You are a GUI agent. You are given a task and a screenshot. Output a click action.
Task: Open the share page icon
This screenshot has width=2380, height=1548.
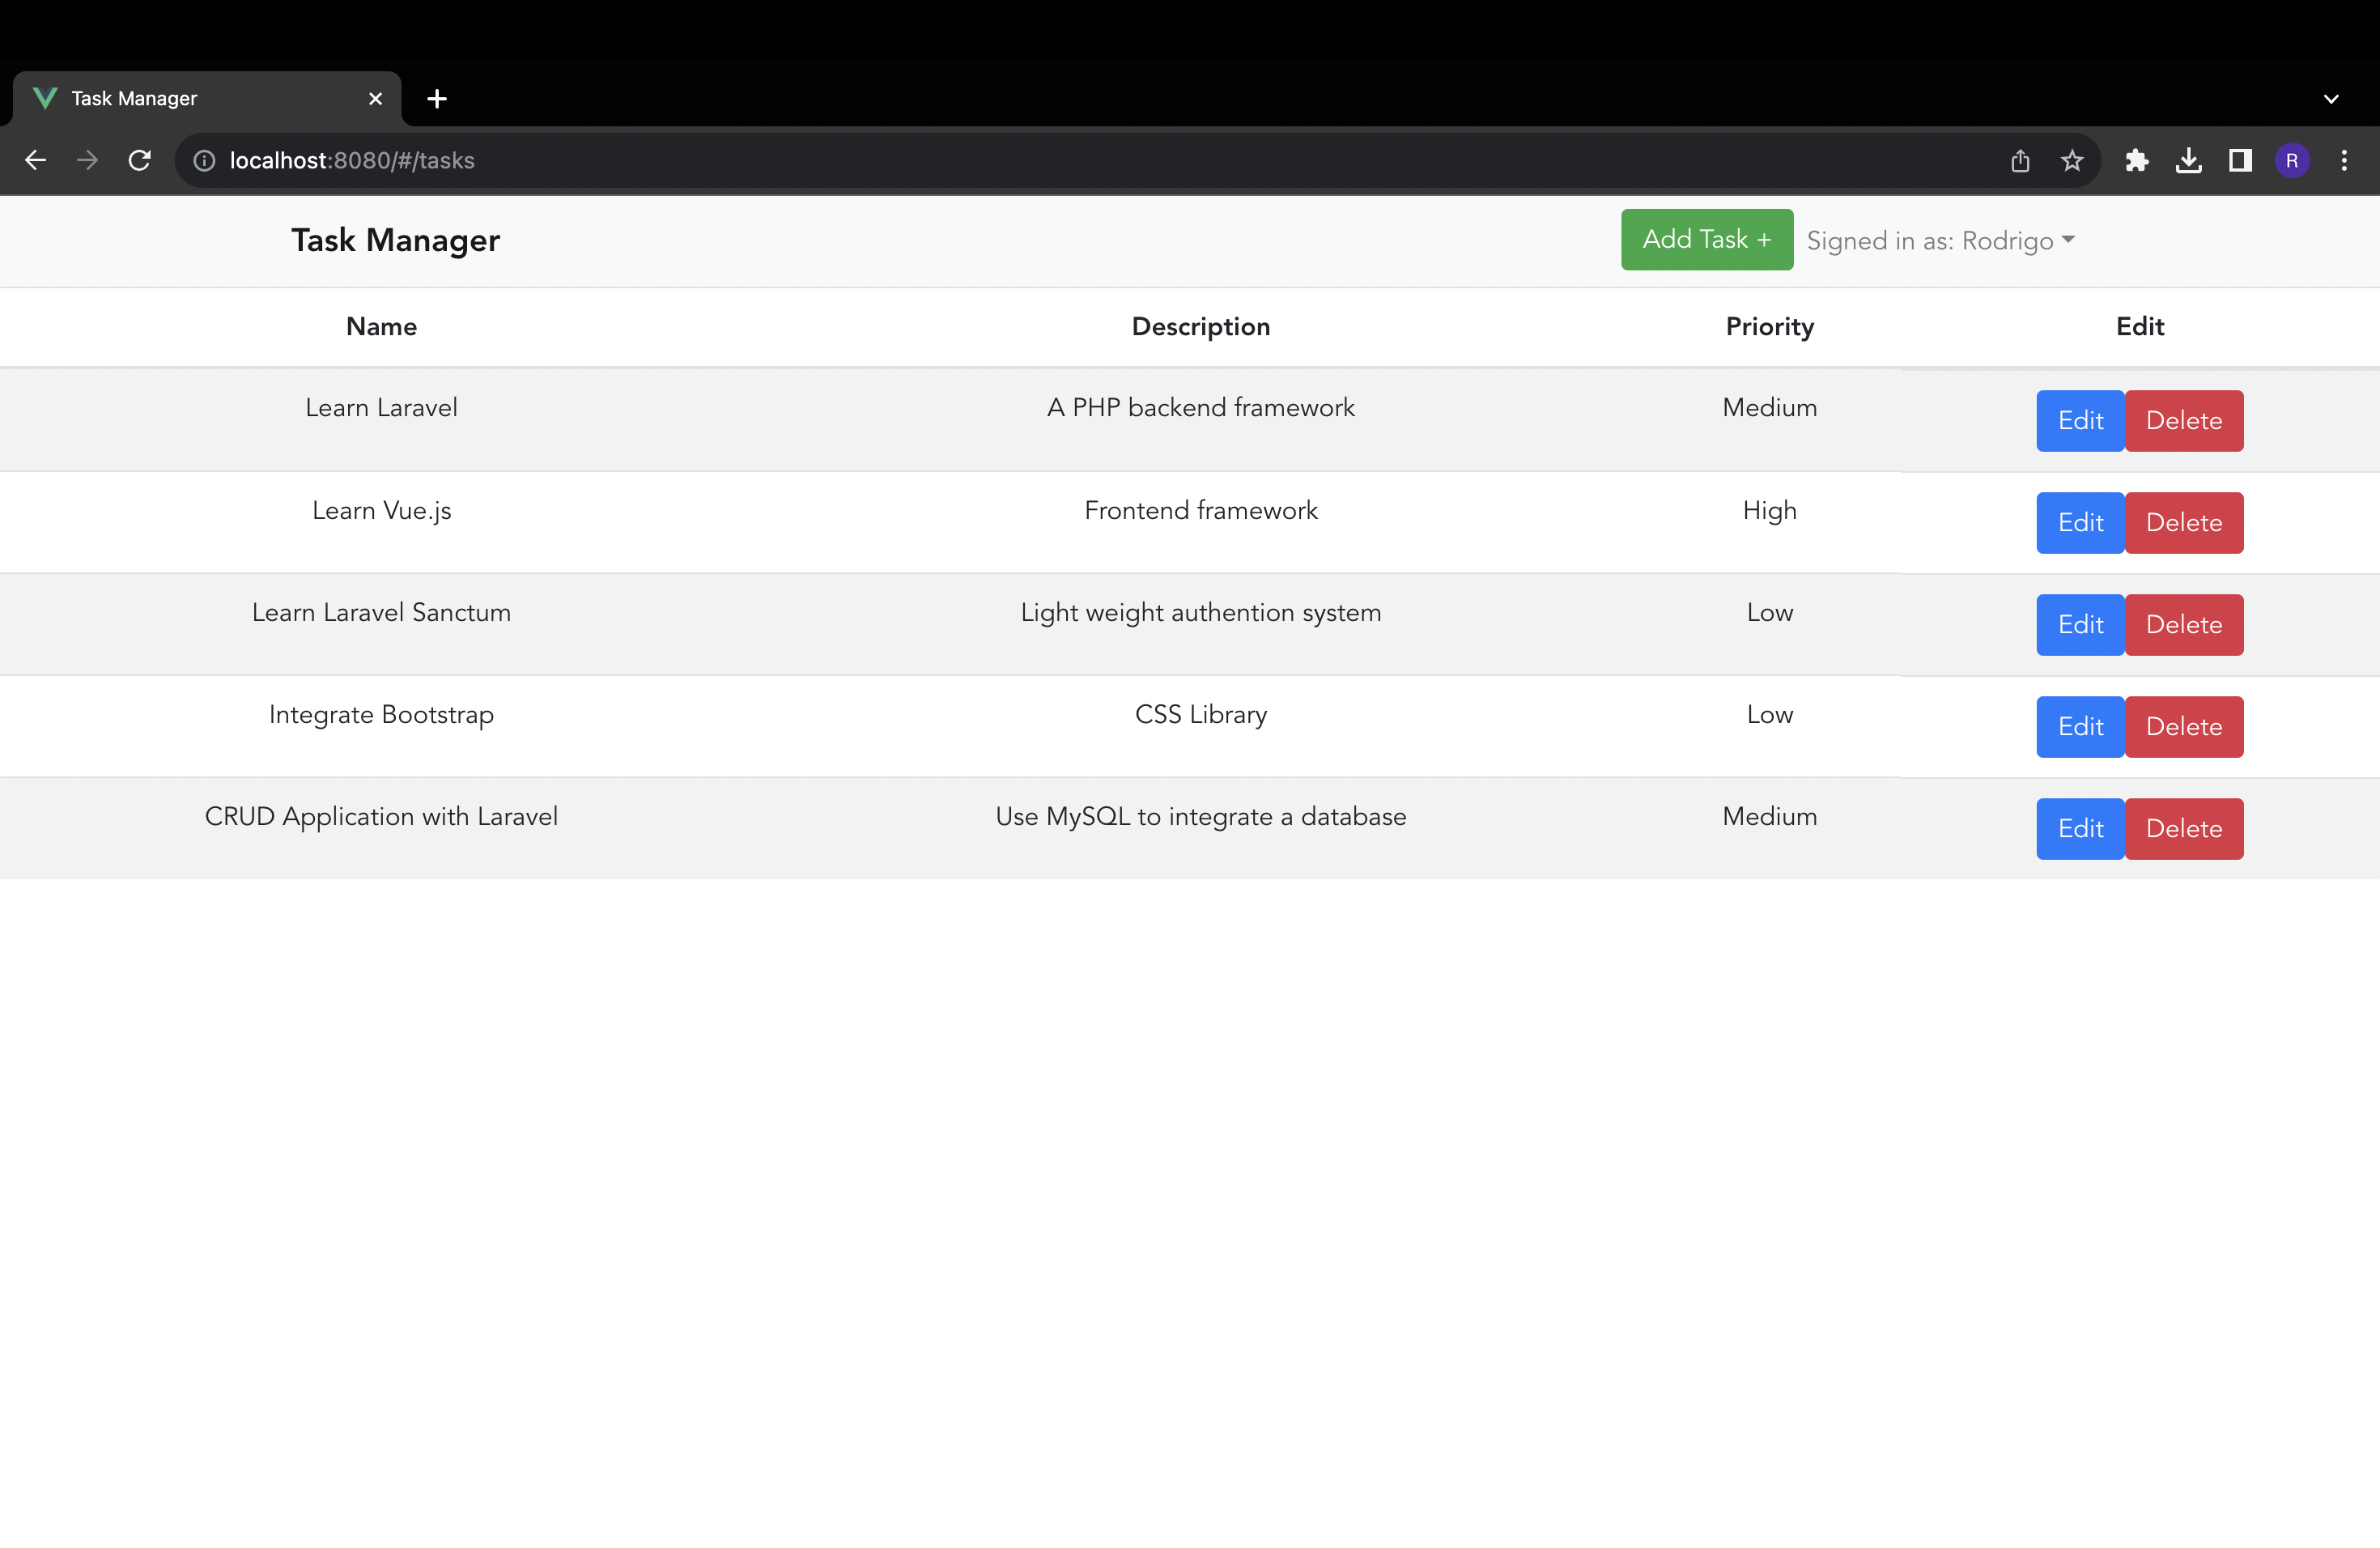(2020, 160)
